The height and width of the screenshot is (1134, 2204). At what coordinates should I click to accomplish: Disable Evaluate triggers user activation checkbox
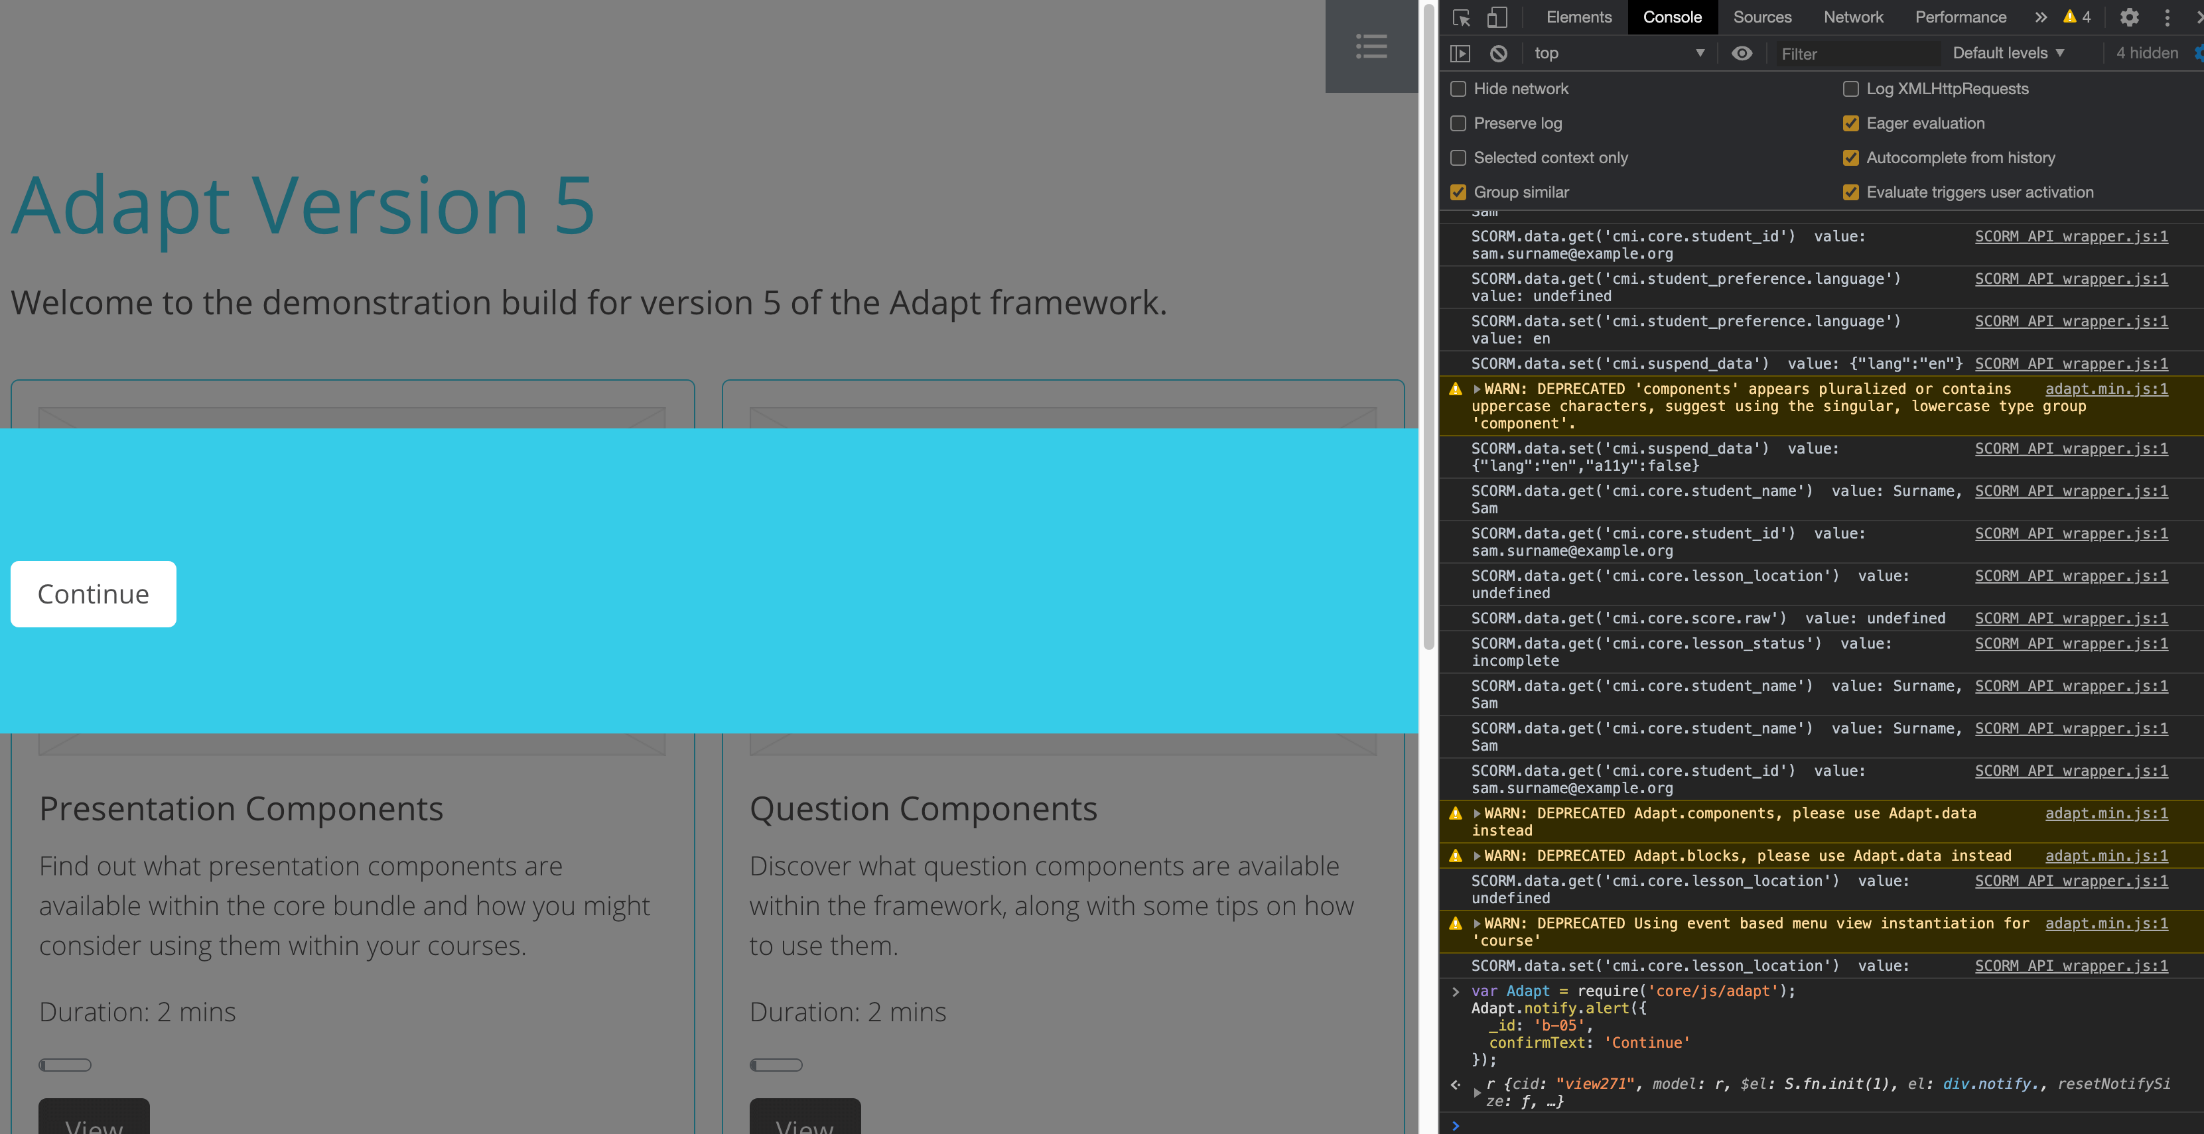(x=1850, y=192)
